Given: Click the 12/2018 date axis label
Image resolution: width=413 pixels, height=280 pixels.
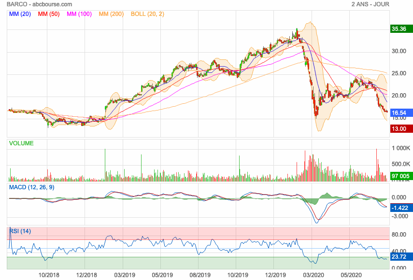Looking at the screenshot, I should [86, 275].
